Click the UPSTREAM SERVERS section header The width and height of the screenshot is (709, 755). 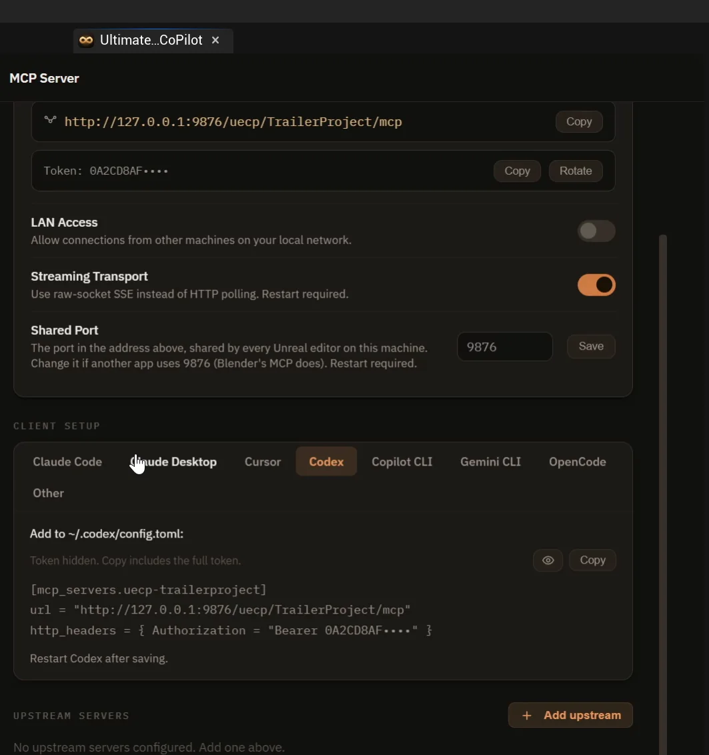(71, 716)
